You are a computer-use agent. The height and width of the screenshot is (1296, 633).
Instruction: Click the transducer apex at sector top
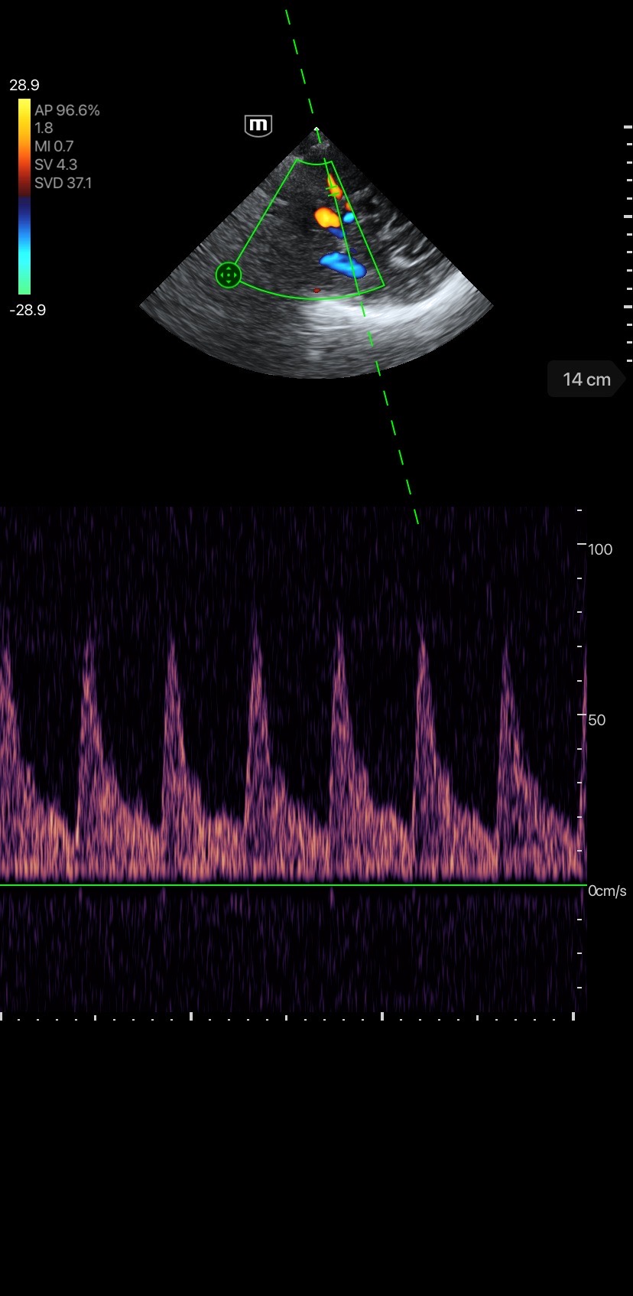[316, 129]
